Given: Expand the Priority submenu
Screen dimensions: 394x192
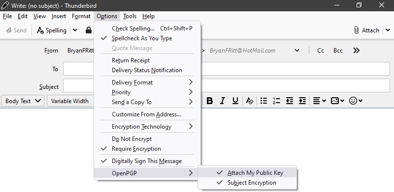Looking at the screenshot, I should pyautogui.click(x=147, y=92).
